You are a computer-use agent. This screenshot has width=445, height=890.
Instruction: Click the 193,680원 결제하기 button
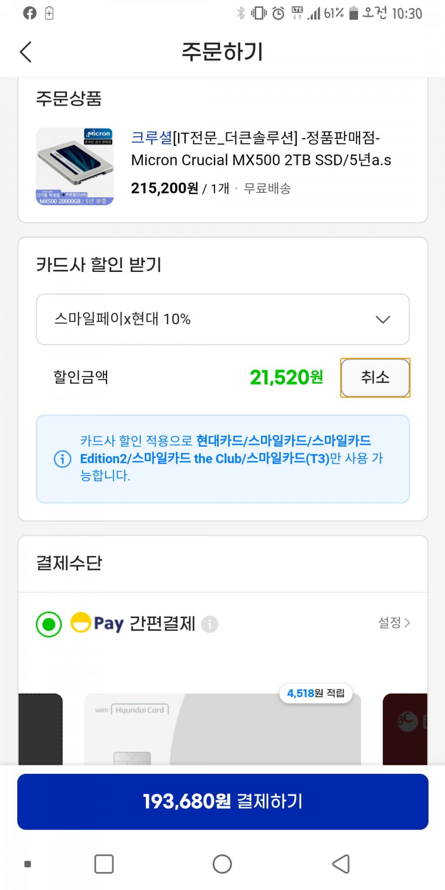[x=222, y=801]
